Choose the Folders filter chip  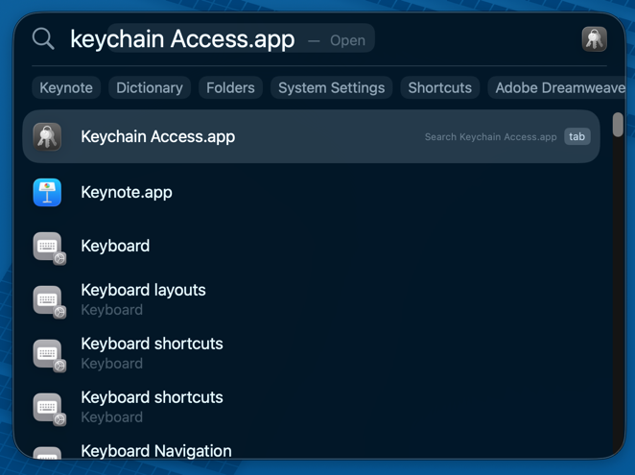230,87
